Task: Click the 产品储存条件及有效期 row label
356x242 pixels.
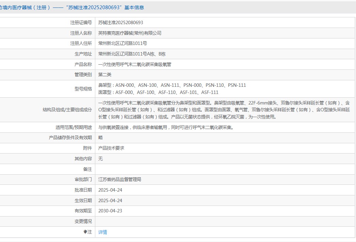Action: click(x=70, y=138)
